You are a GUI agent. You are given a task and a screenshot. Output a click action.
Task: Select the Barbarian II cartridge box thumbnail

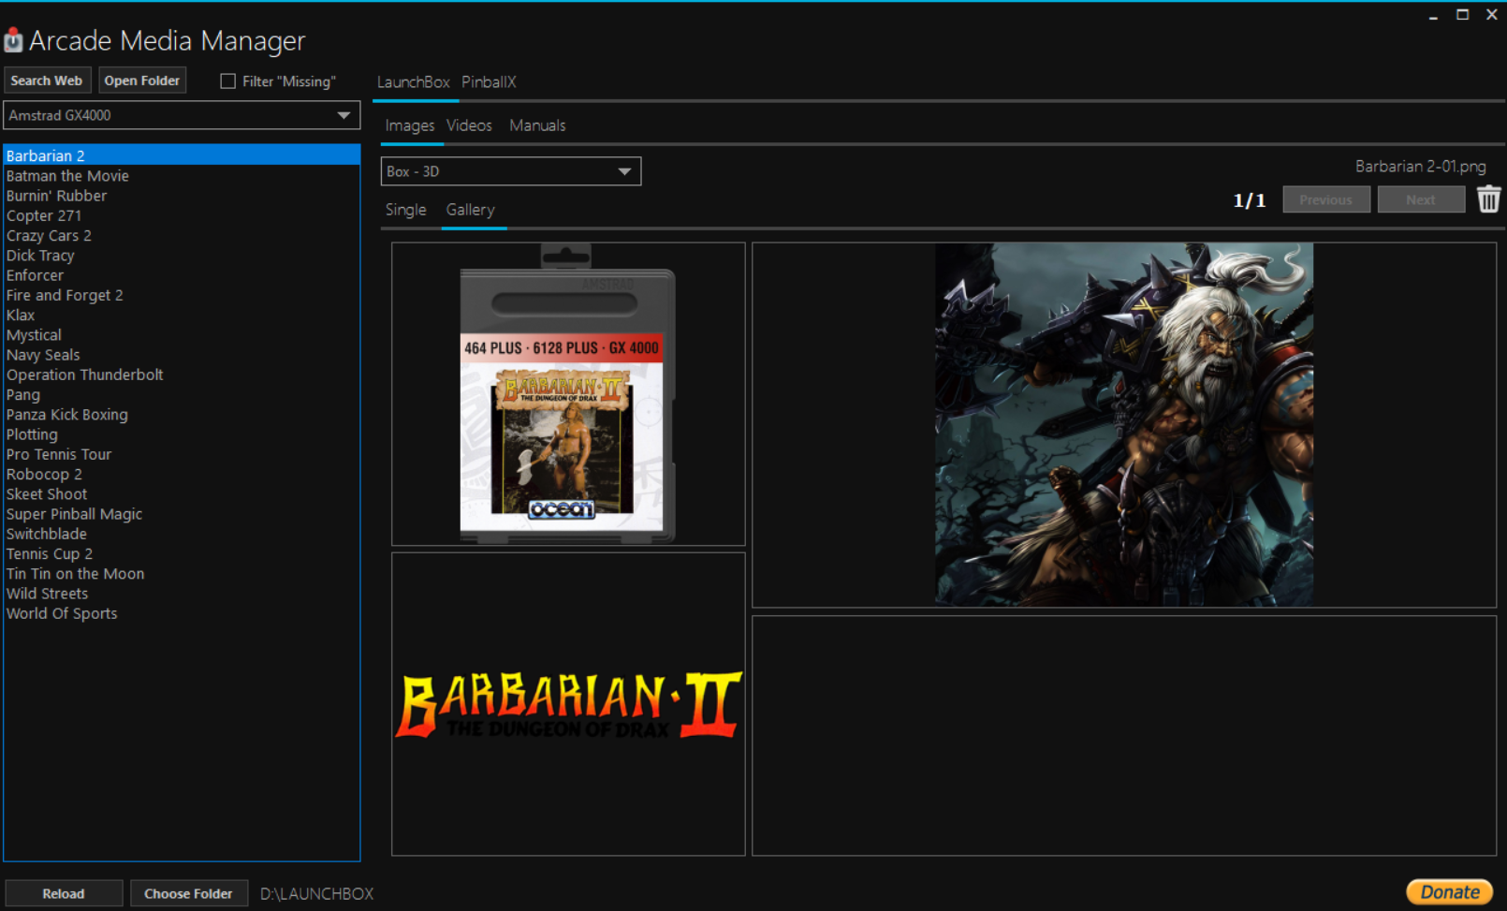pos(568,394)
